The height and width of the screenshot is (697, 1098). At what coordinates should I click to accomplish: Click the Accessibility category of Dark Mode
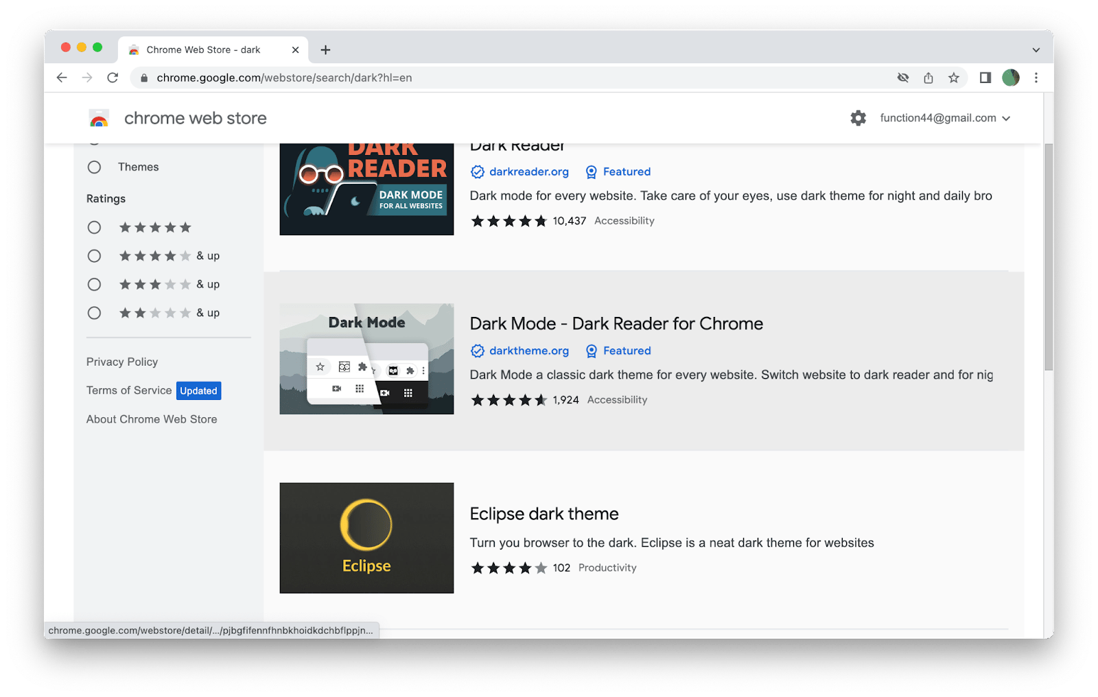click(x=617, y=400)
